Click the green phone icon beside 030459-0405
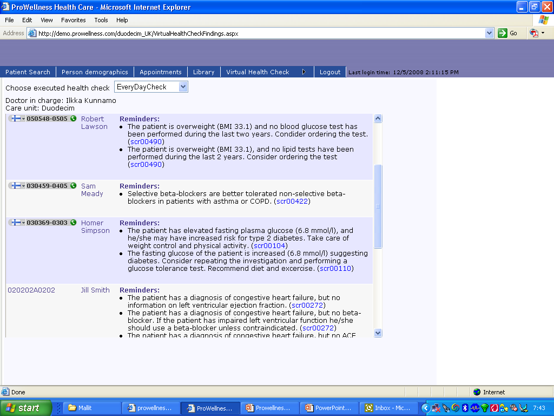This screenshot has height=416, width=554. tap(74, 186)
